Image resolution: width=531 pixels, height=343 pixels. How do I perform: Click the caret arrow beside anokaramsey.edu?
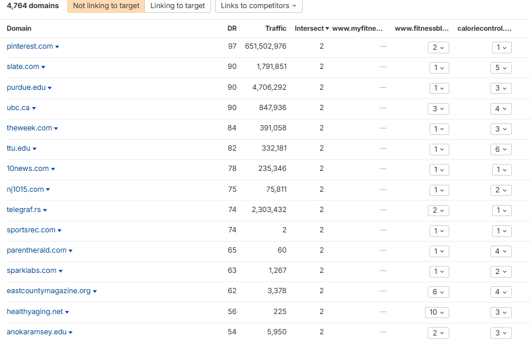pos(71,333)
